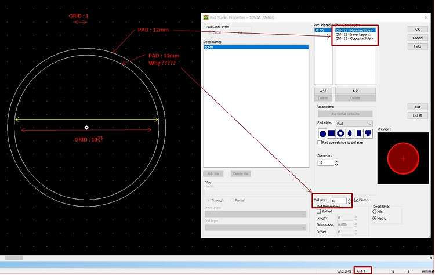Screen dimensions: 435x275
Task: Click the List All button
Action: 418,115
